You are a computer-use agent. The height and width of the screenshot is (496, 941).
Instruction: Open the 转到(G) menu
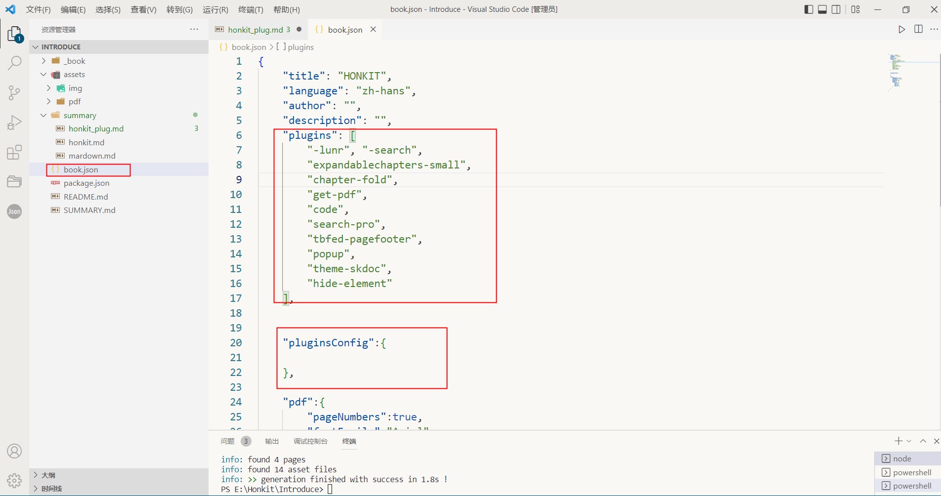pyautogui.click(x=179, y=9)
